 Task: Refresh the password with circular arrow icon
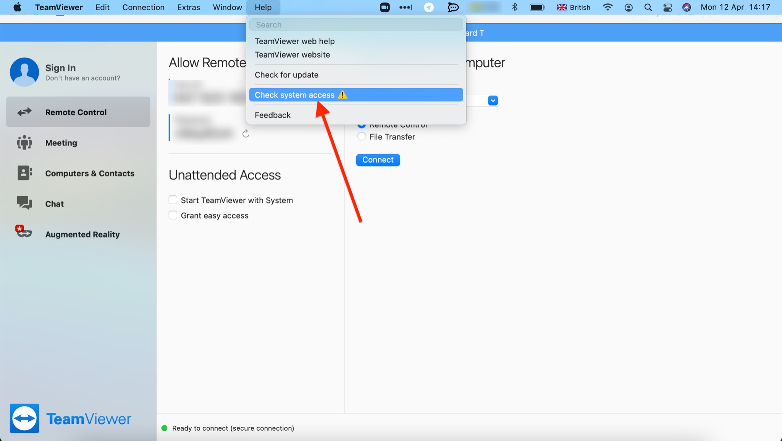(x=246, y=134)
